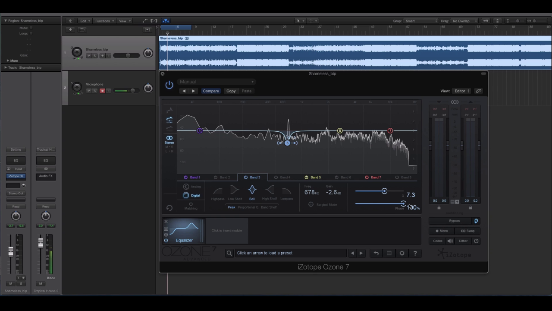
Task: Select the Bell filter shape
Action: click(252, 190)
